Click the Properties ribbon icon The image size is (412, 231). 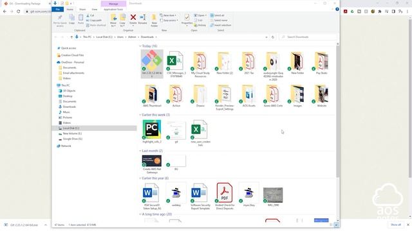pyautogui.click(x=187, y=17)
